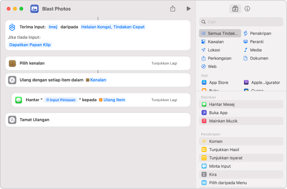
Task: Click the Share icon in toolbar
Action: point(173,9)
